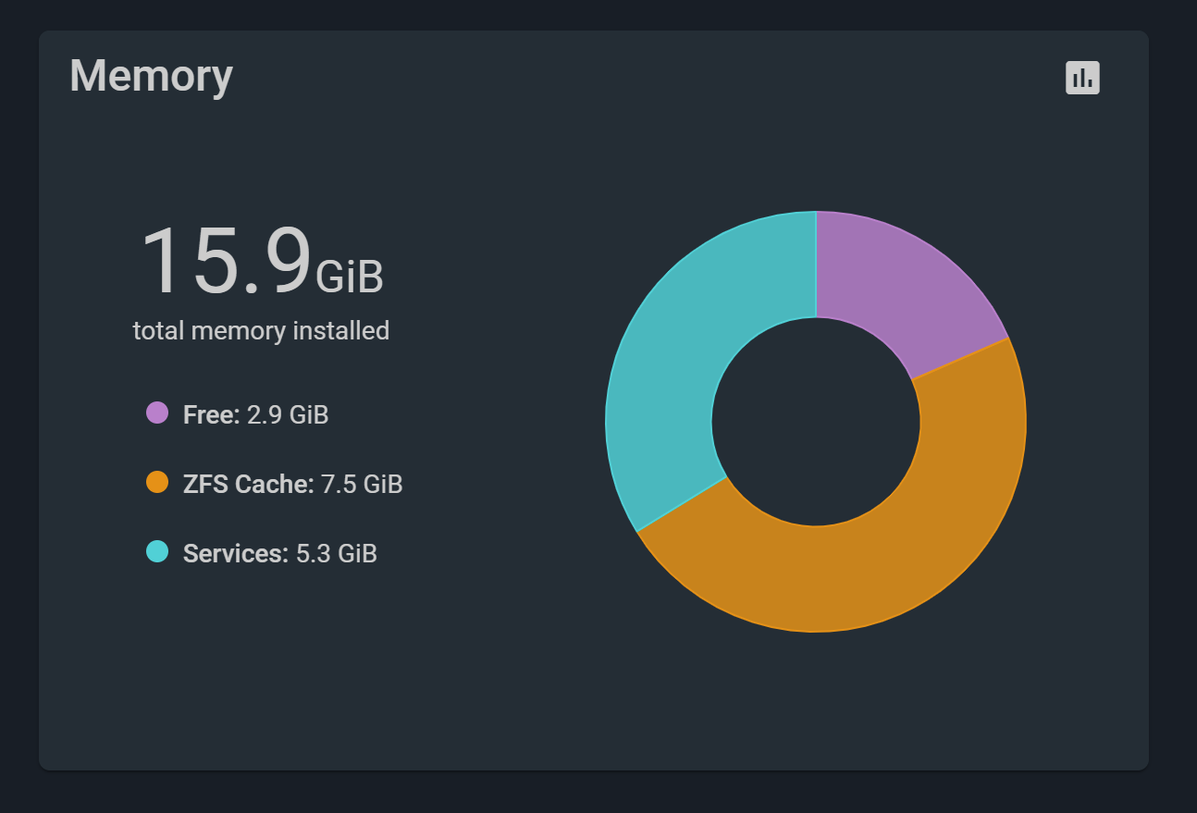Open memory reports via bar chart icon

(1082, 78)
